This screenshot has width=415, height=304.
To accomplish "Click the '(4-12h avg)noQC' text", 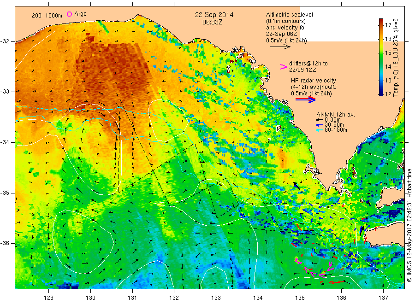I will click(x=314, y=87).
